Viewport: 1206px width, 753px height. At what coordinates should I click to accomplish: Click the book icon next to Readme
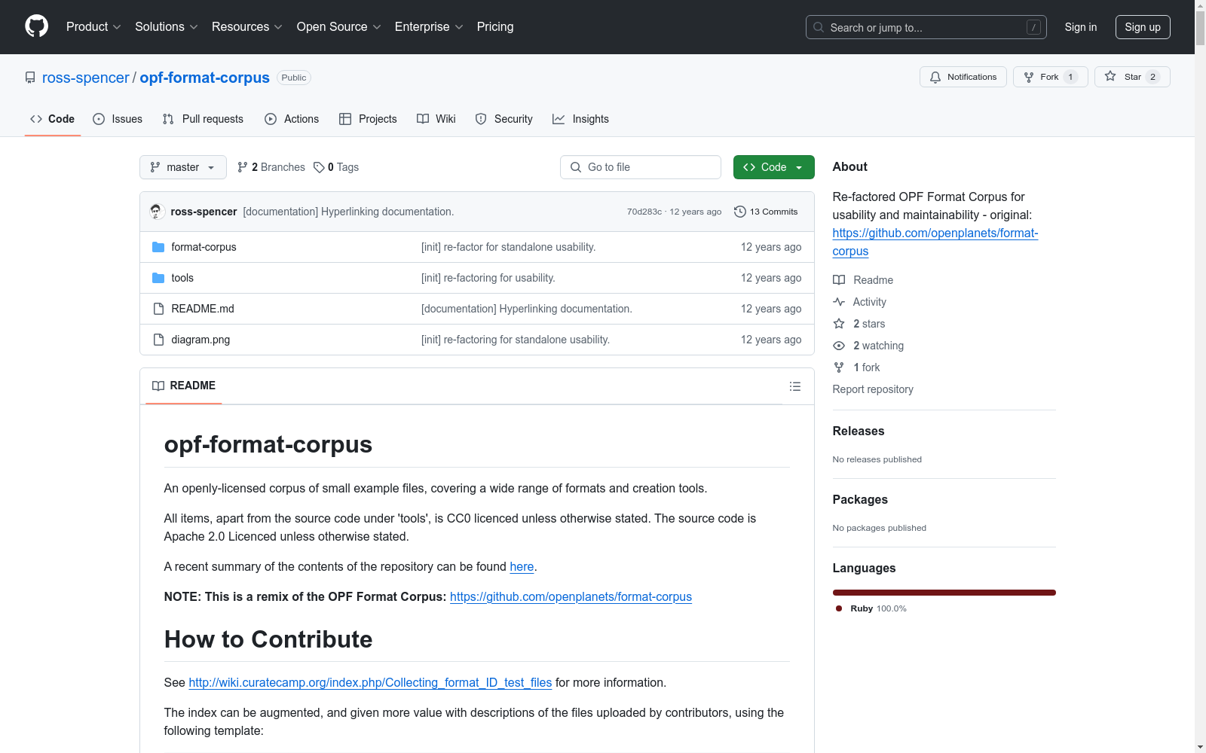pos(839,280)
